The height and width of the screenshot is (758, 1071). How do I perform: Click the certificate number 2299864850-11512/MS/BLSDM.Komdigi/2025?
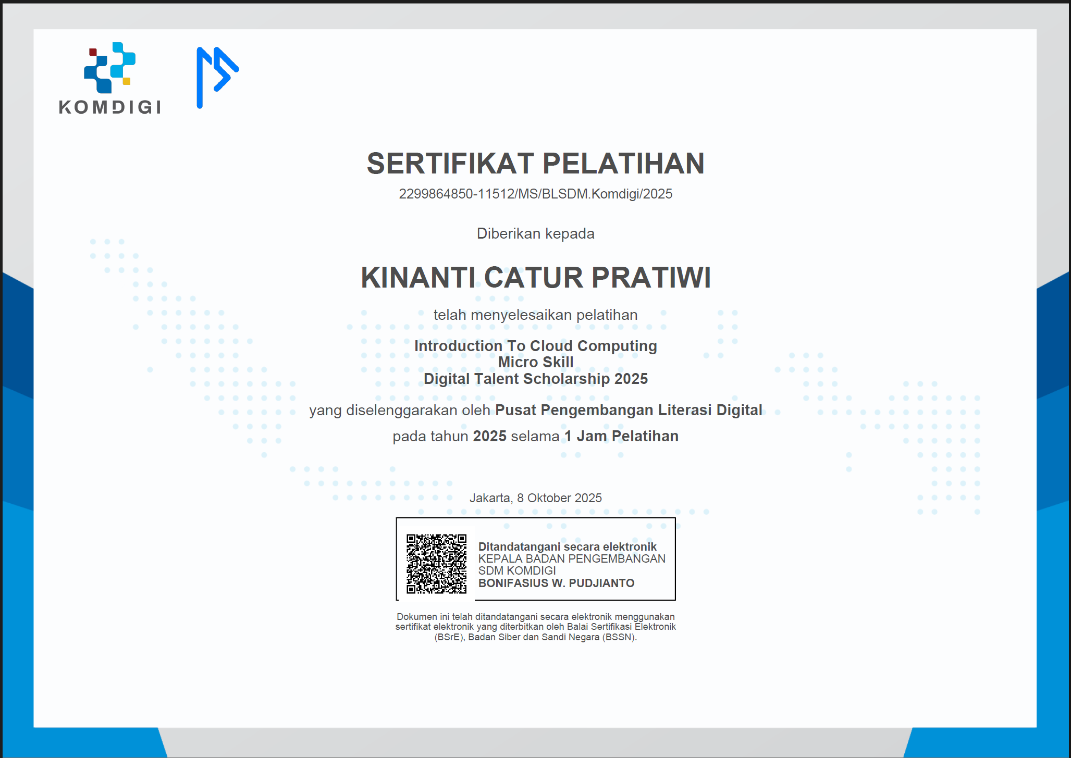tap(535, 193)
